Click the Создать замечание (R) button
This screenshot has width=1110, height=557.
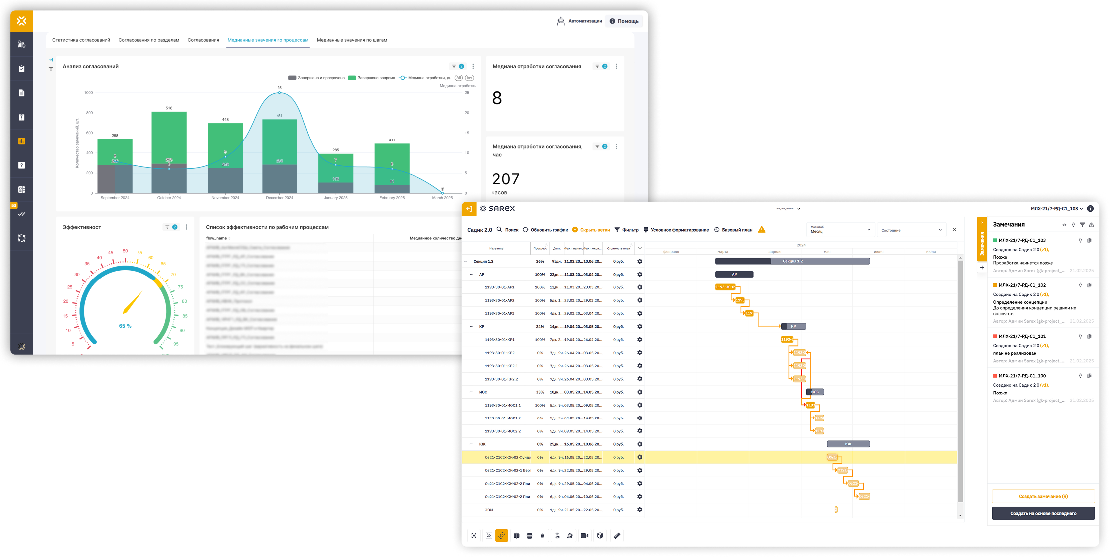[1043, 496]
